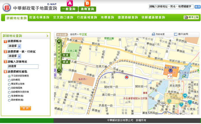Click the 中正區 breadcrumb link
Image resolution: width=201 pixels, height=124 pixels.
[83, 34]
